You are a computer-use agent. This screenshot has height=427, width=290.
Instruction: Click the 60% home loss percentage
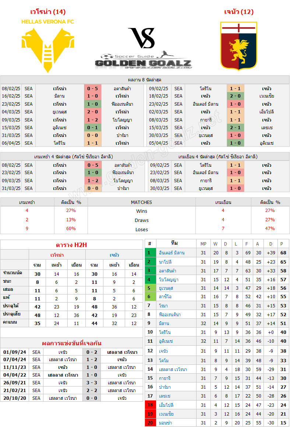pyautogui.click(x=71, y=229)
